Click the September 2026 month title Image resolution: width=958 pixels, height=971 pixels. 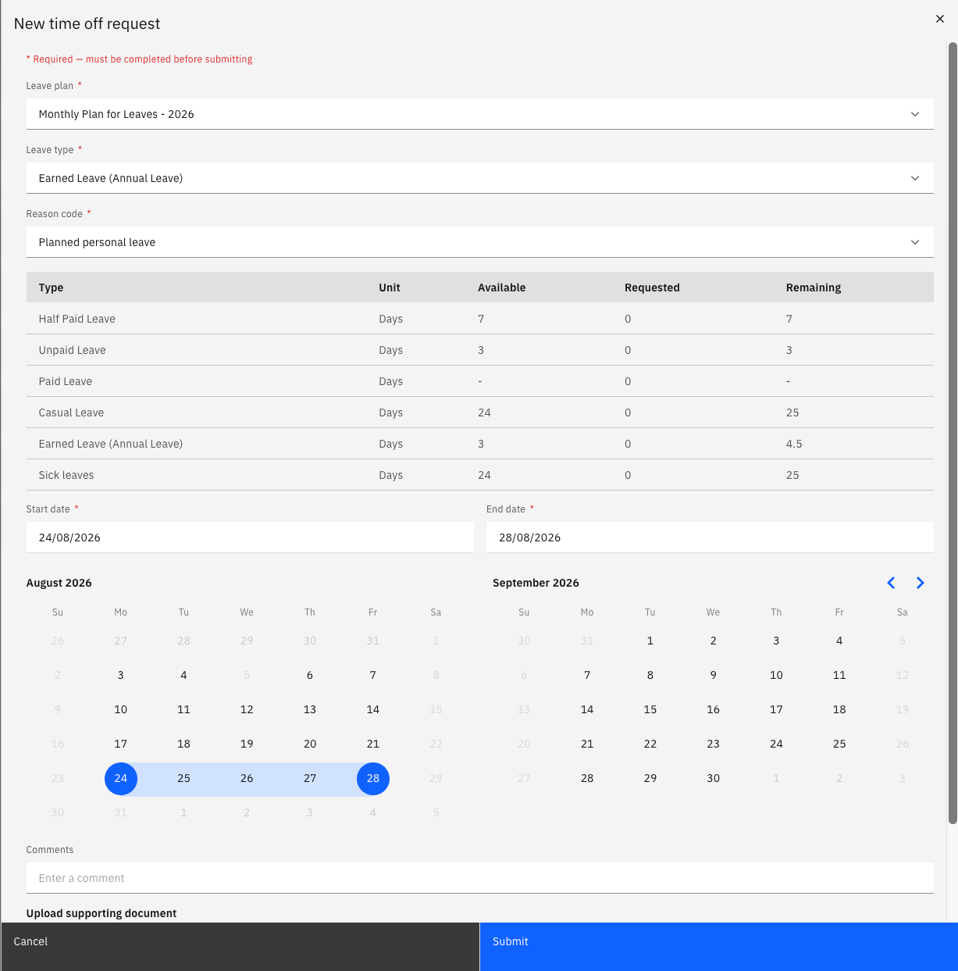pos(536,583)
